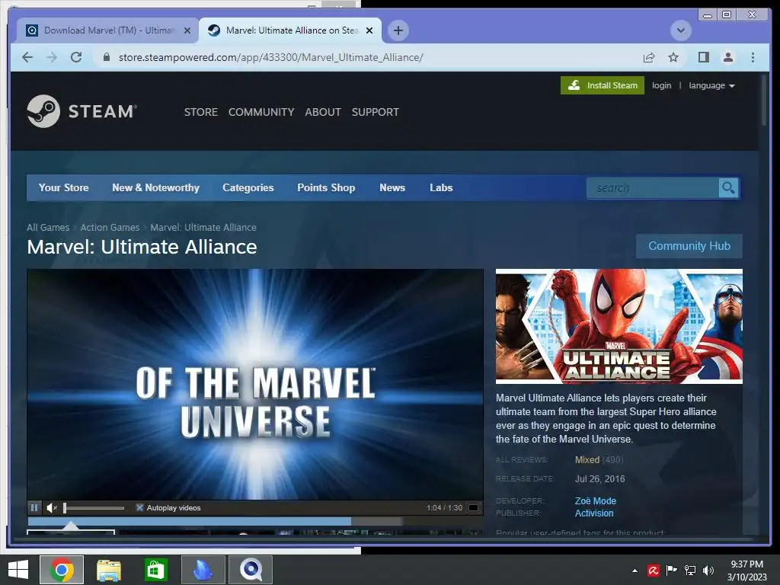Viewport: 780px width, 585px height.
Task: Open the system volume tray icon
Action: (x=708, y=571)
